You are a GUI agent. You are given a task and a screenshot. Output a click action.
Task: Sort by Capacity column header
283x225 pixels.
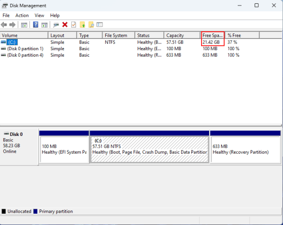(x=182, y=35)
